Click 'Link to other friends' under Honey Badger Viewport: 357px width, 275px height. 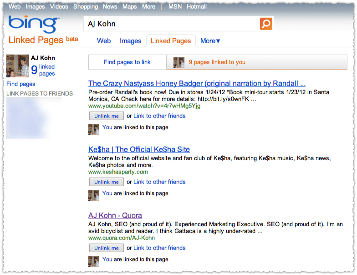(159, 116)
